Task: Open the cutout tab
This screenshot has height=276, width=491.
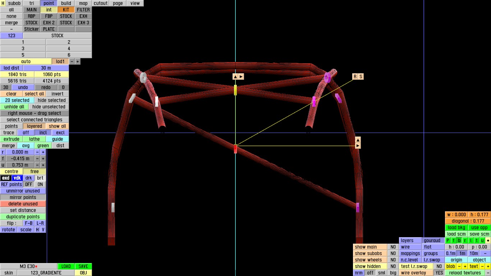Action: [101, 3]
